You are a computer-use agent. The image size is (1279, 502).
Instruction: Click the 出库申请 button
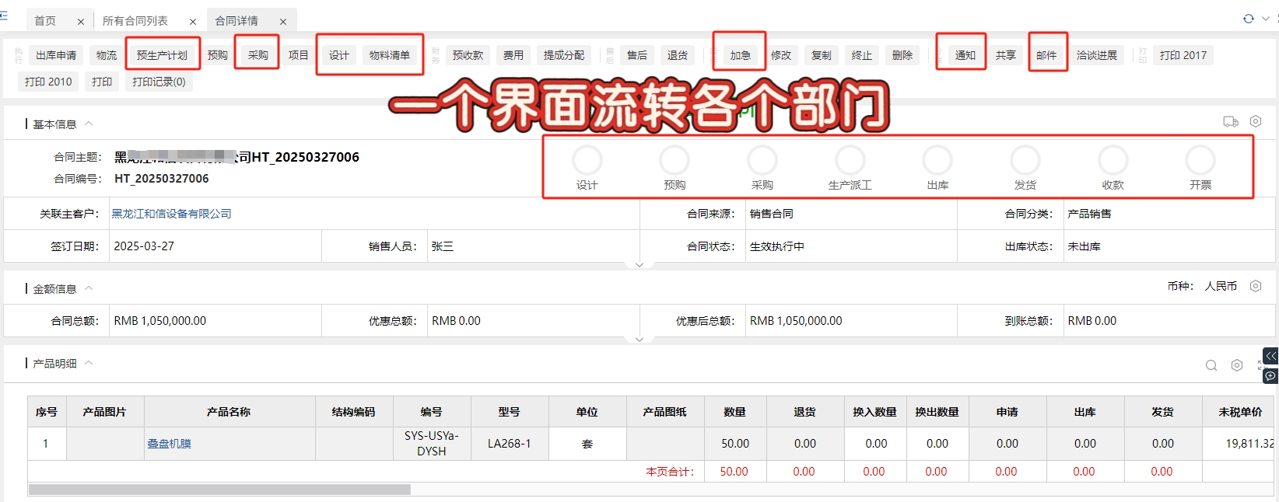pos(56,55)
